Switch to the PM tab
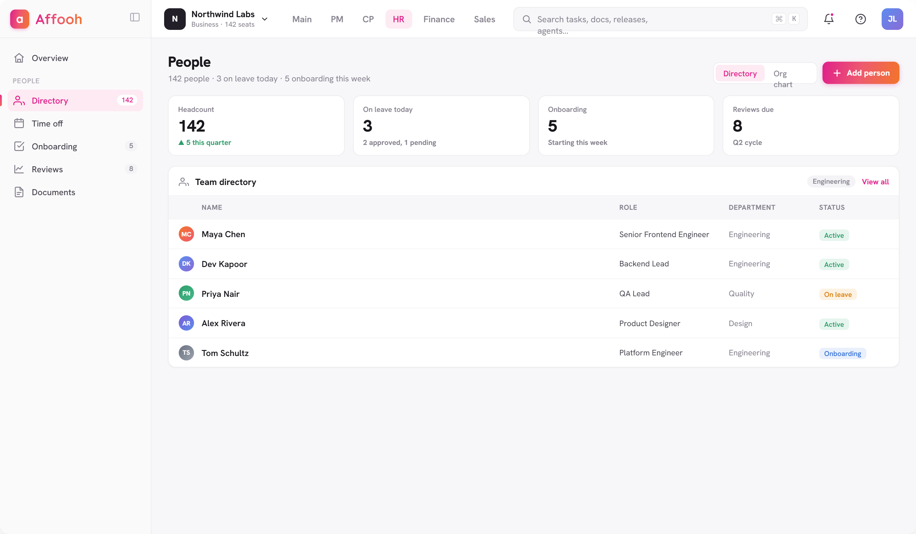Viewport: 916px width, 534px height. click(x=337, y=19)
